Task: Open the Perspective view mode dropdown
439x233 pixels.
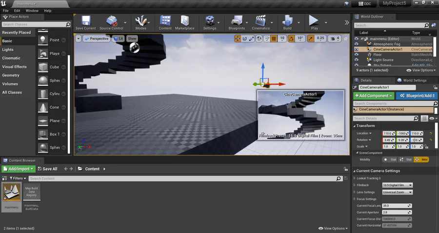Action: 96,39
